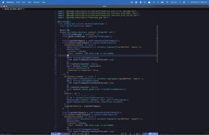The image size is (209, 135).
Task: Click the line logging signUpMethod 'apple'
Action: click(105, 79)
